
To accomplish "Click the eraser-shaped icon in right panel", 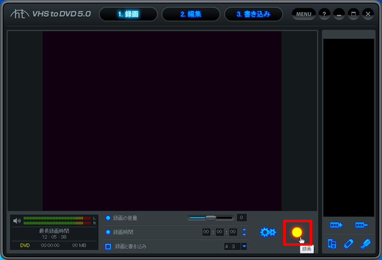I will point(348,244).
